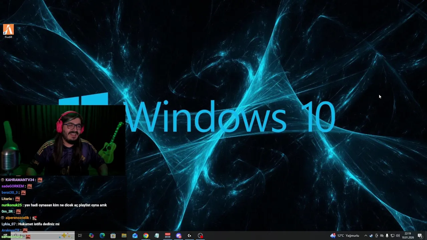Expand the hidden system tray icons
This screenshot has width=427, height=240.
pyautogui.click(x=366, y=236)
